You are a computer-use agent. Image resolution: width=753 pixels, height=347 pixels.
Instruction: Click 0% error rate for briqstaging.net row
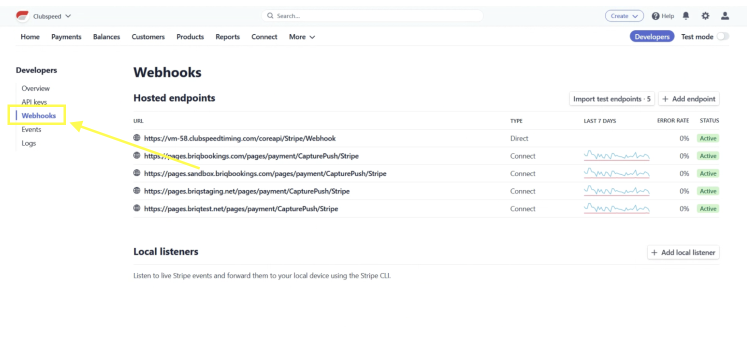pyautogui.click(x=684, y=191)
